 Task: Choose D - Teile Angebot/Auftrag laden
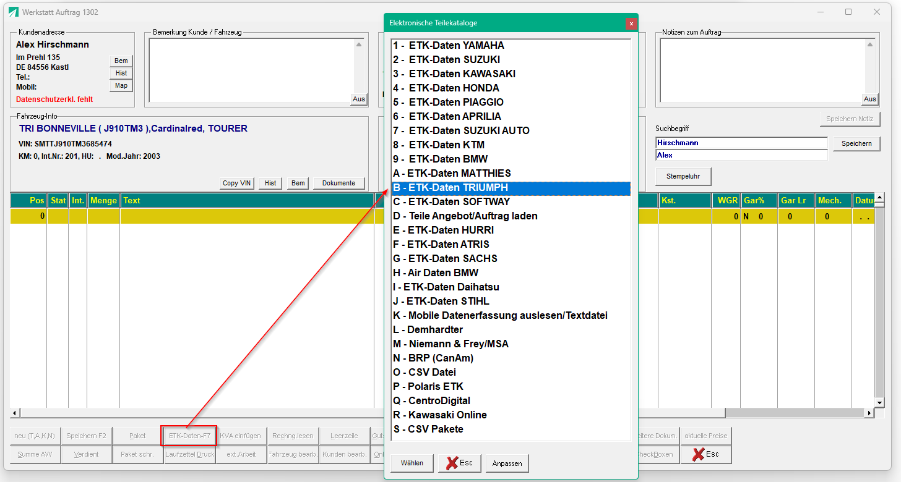click(x=511, y=216)
